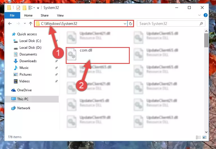The image size is (216, 149).
Task: Select This PC in navigation pane
Action: (x=23, y=99)
